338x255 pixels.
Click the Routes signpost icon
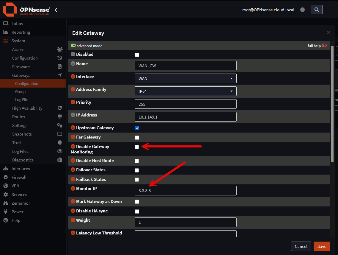click(x=60, y=117)
